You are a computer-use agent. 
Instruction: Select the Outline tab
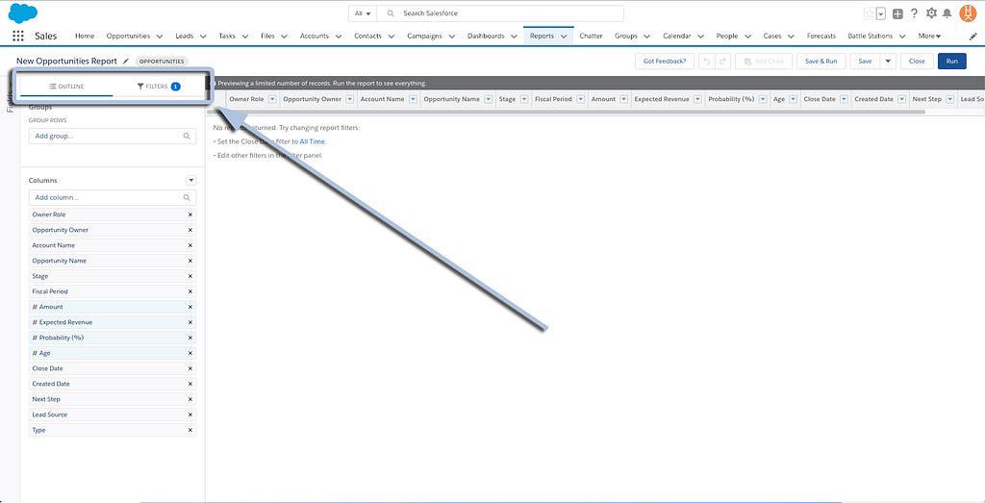[x=66, y=87]
